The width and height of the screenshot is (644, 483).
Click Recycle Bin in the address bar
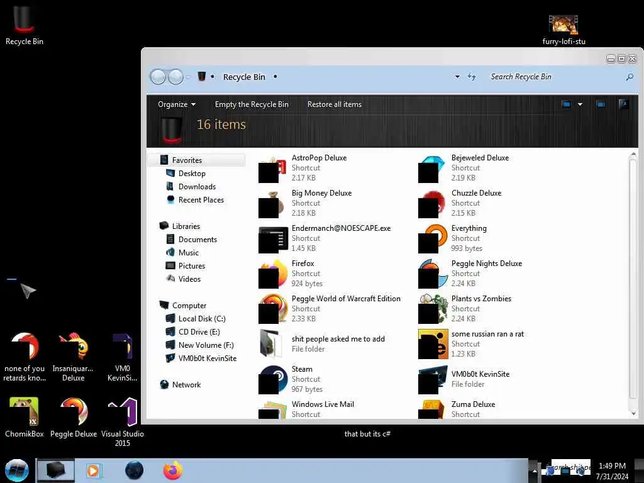point(244,77)
